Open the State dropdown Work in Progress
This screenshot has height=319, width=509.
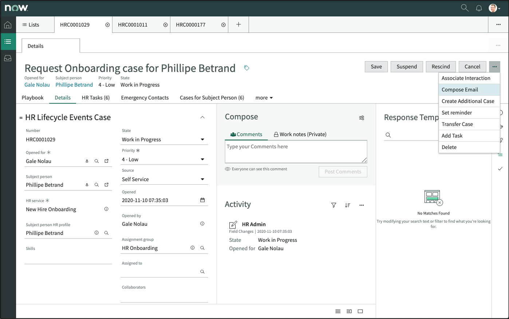click(x=164, y=139)
